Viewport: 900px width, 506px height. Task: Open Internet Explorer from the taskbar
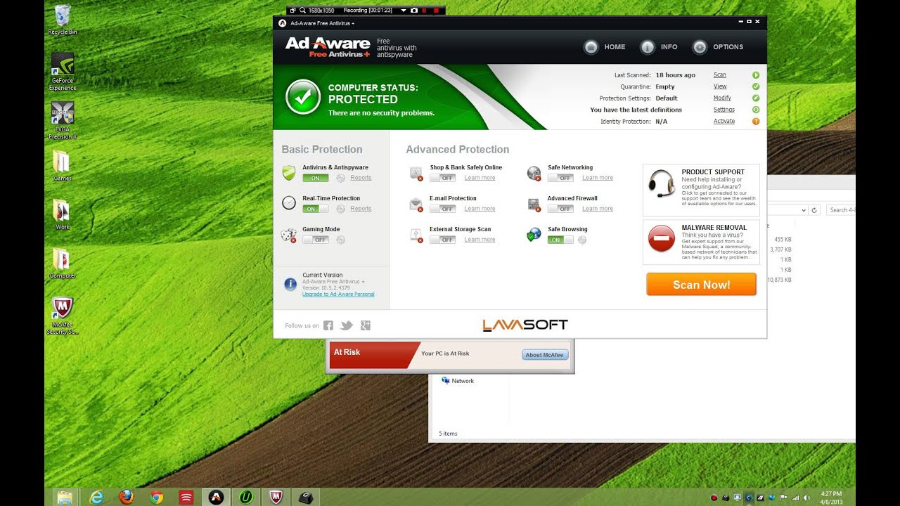coord(96,497)
